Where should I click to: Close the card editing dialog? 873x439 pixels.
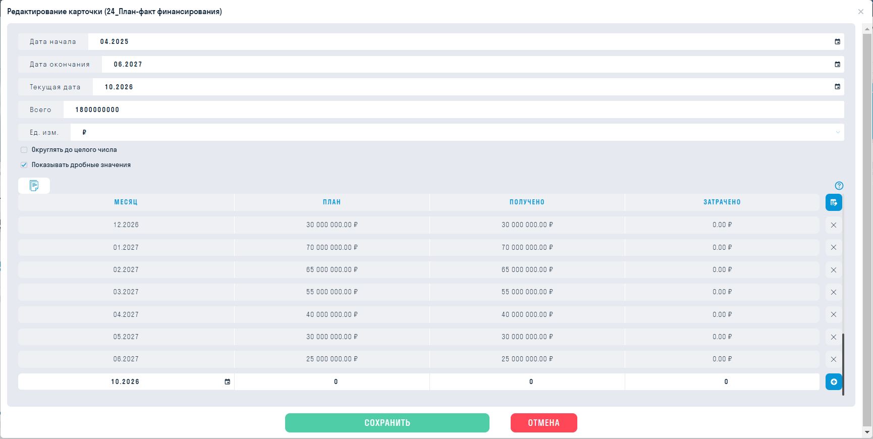[861, 12]
